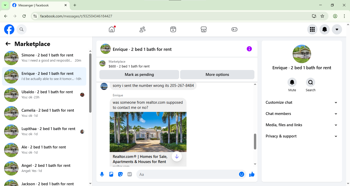
Task: Click the back arrow beside Marketplace
Action: 8,44
